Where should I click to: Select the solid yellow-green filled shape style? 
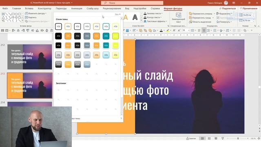(115, 36)
